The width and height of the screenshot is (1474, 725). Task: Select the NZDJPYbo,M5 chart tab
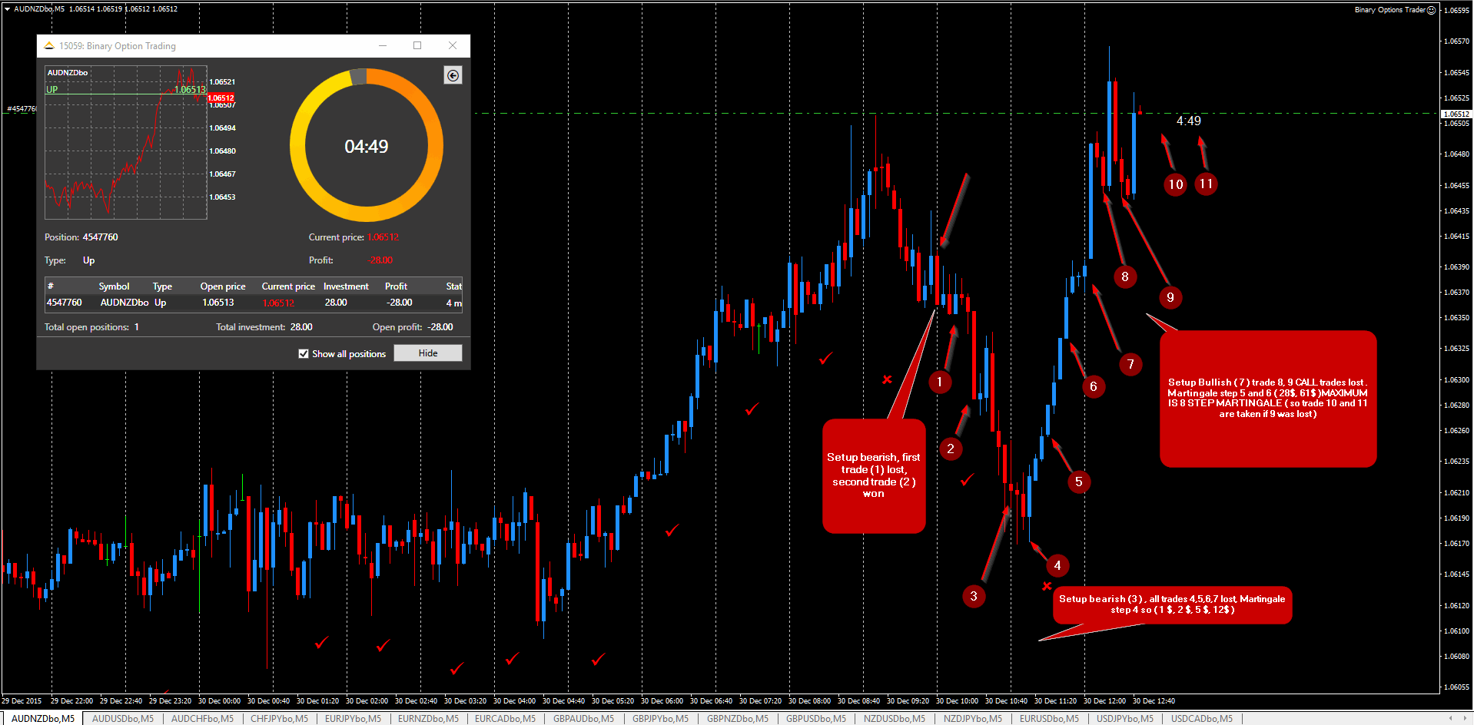[973, 719]
